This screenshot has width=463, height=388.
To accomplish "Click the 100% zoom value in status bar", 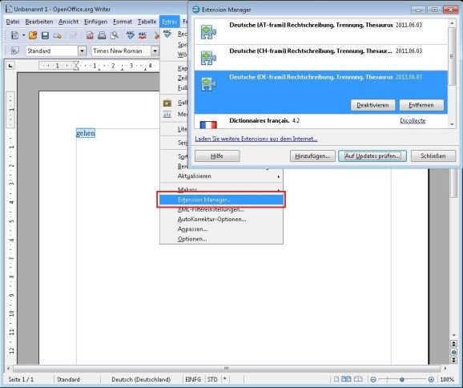I will coord(447,379).
